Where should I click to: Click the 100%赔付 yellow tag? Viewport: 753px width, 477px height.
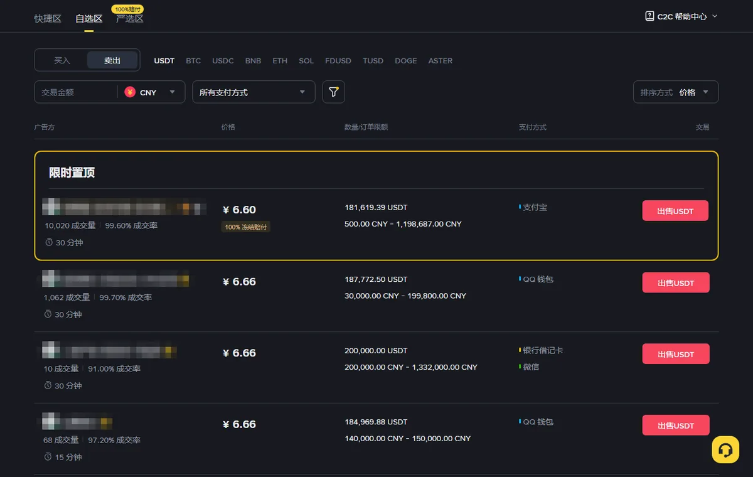[x=128, y=9]
